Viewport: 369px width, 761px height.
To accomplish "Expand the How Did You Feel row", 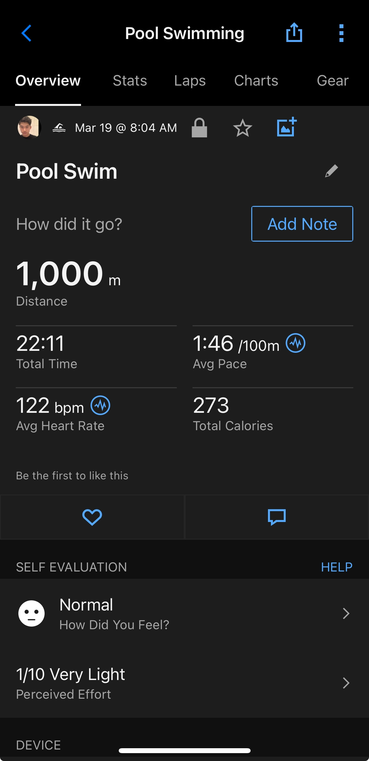I will 184,613.
